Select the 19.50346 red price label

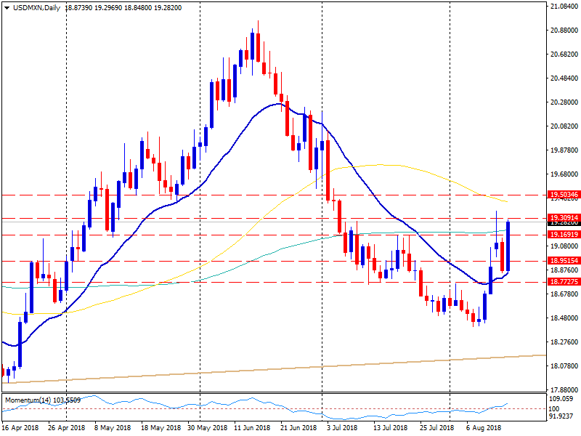tap(564, 195)
